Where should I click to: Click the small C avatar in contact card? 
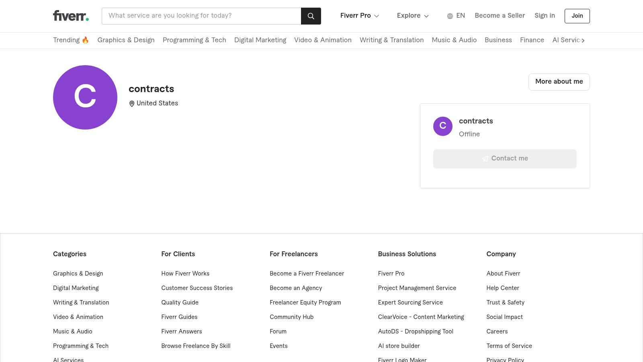442,126
